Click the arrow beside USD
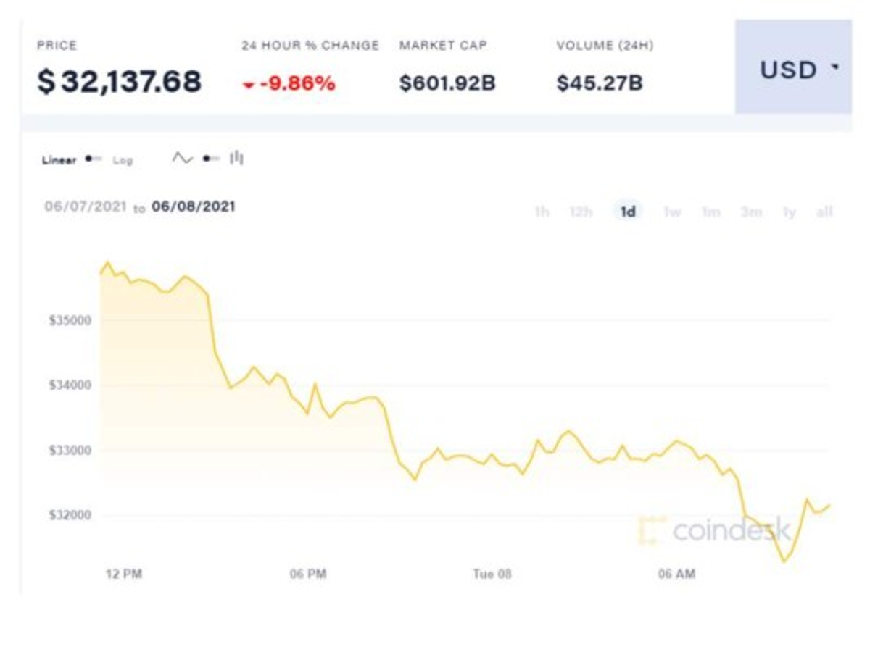Screen dimensions: 870x652 [835, 67]
